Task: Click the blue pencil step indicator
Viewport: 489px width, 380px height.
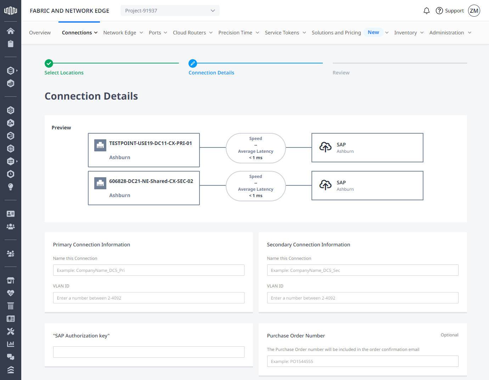Action: pyautogui.click(x=193, y=63)
